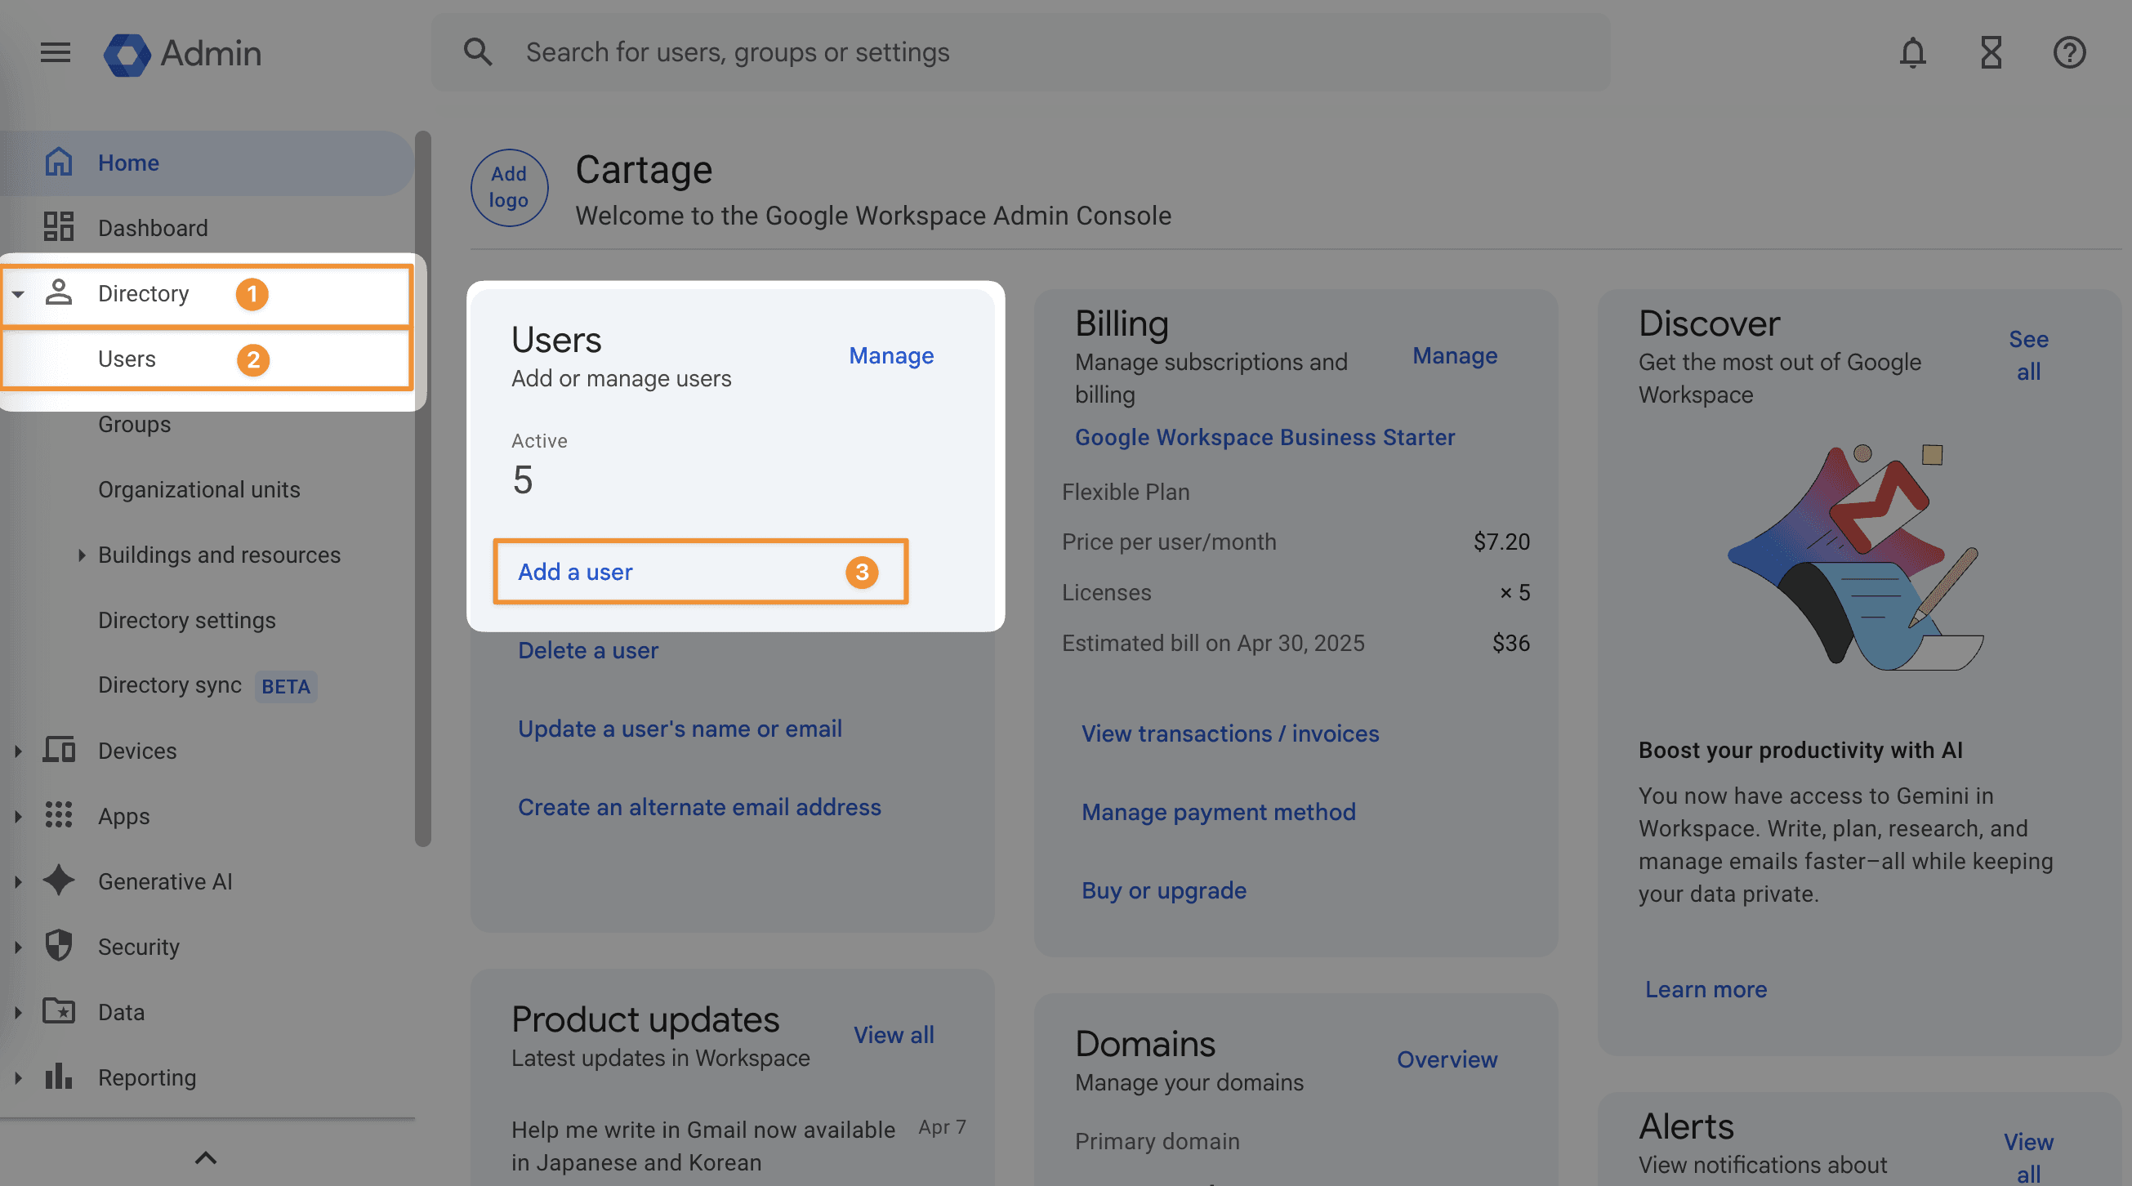2132x1186 pixels.
Task: Click the Add logo button
Action: (509, 187)
